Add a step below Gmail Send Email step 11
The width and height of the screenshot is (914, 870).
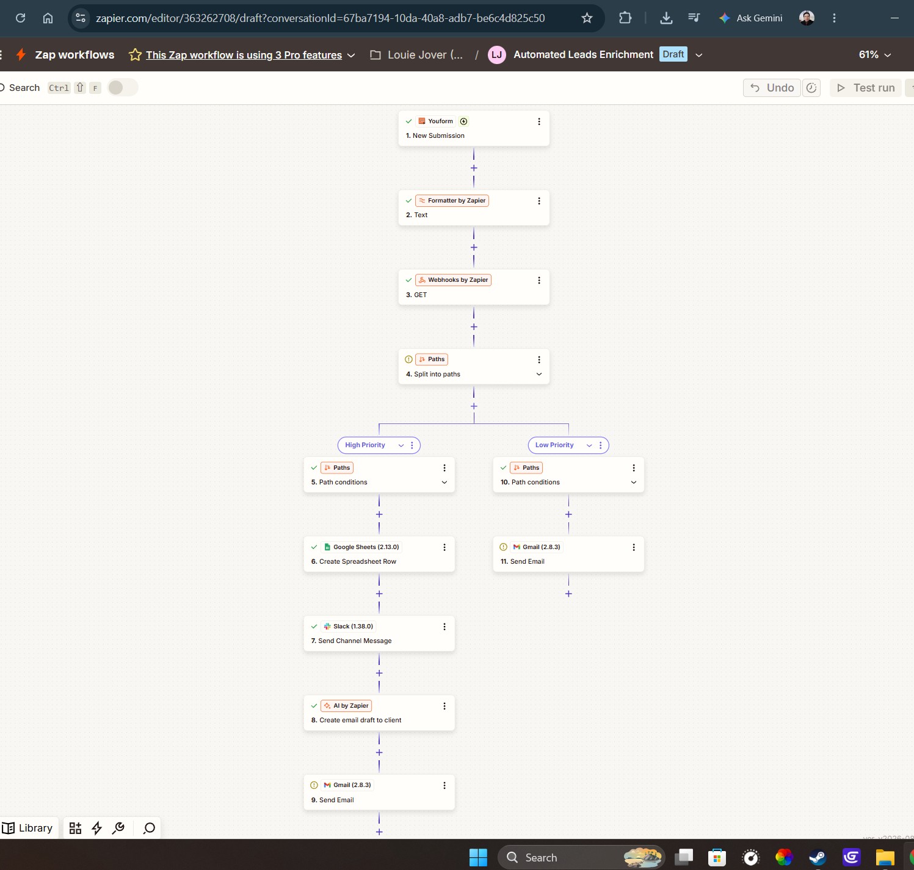coord(568,594)
